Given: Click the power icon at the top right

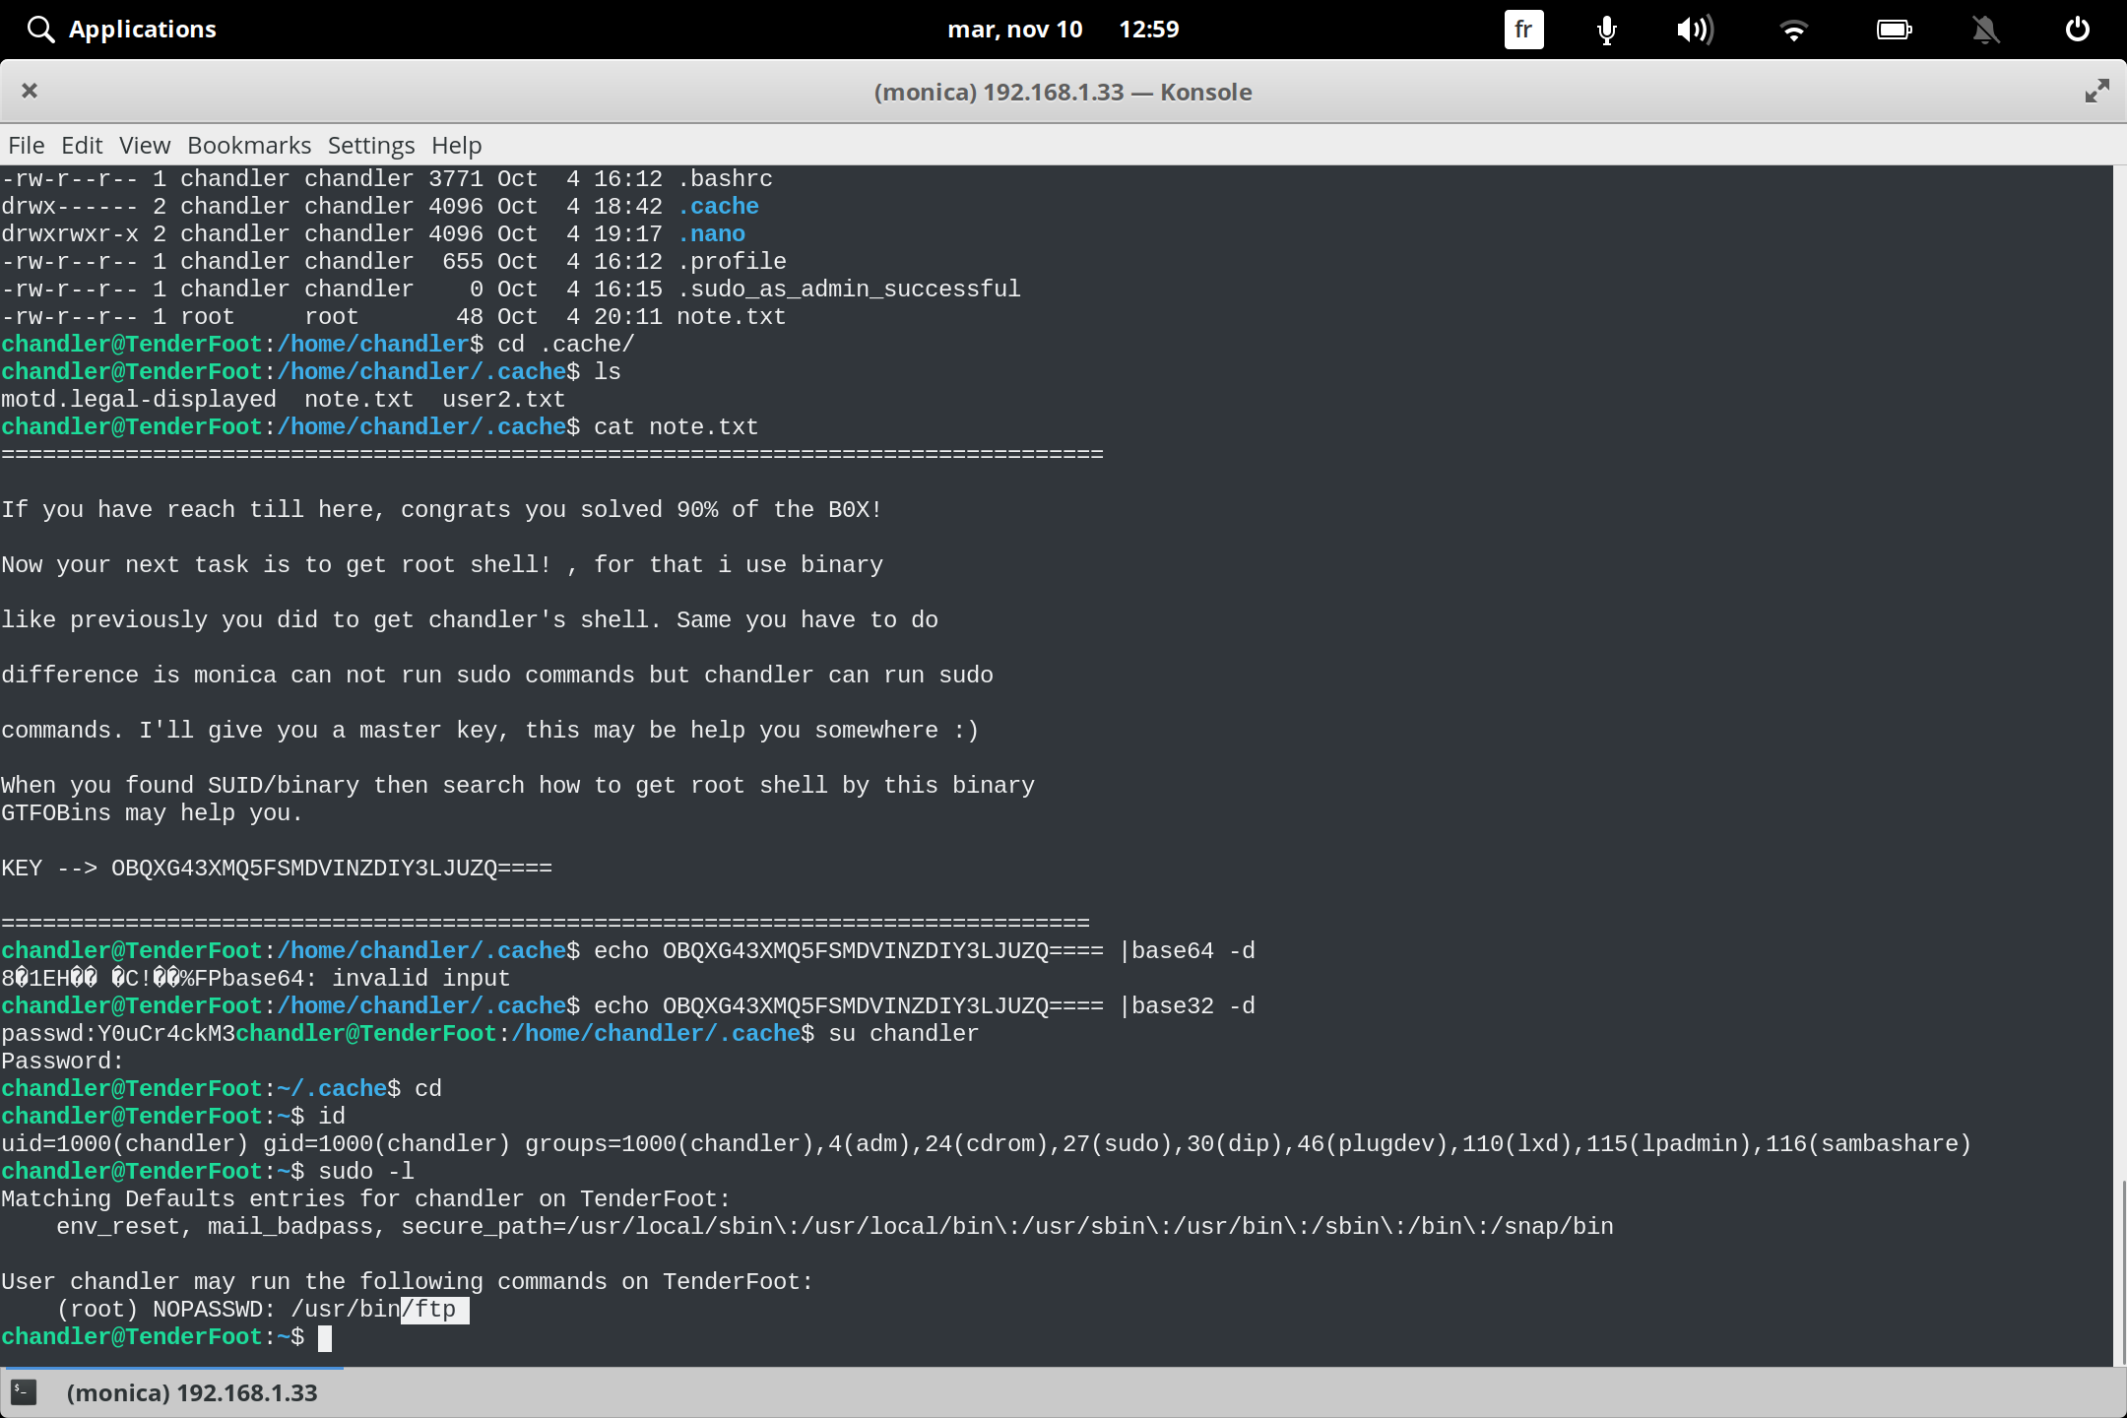Looking at the screenshot, I should click(2077, 29).
